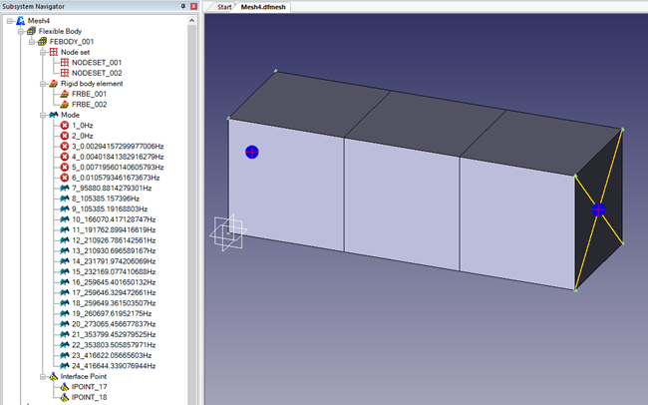This screenshot has width=648, height=405.
Task: Click the wave icon of mode 7_95880Hz
Action: click(x=64, y=188)
